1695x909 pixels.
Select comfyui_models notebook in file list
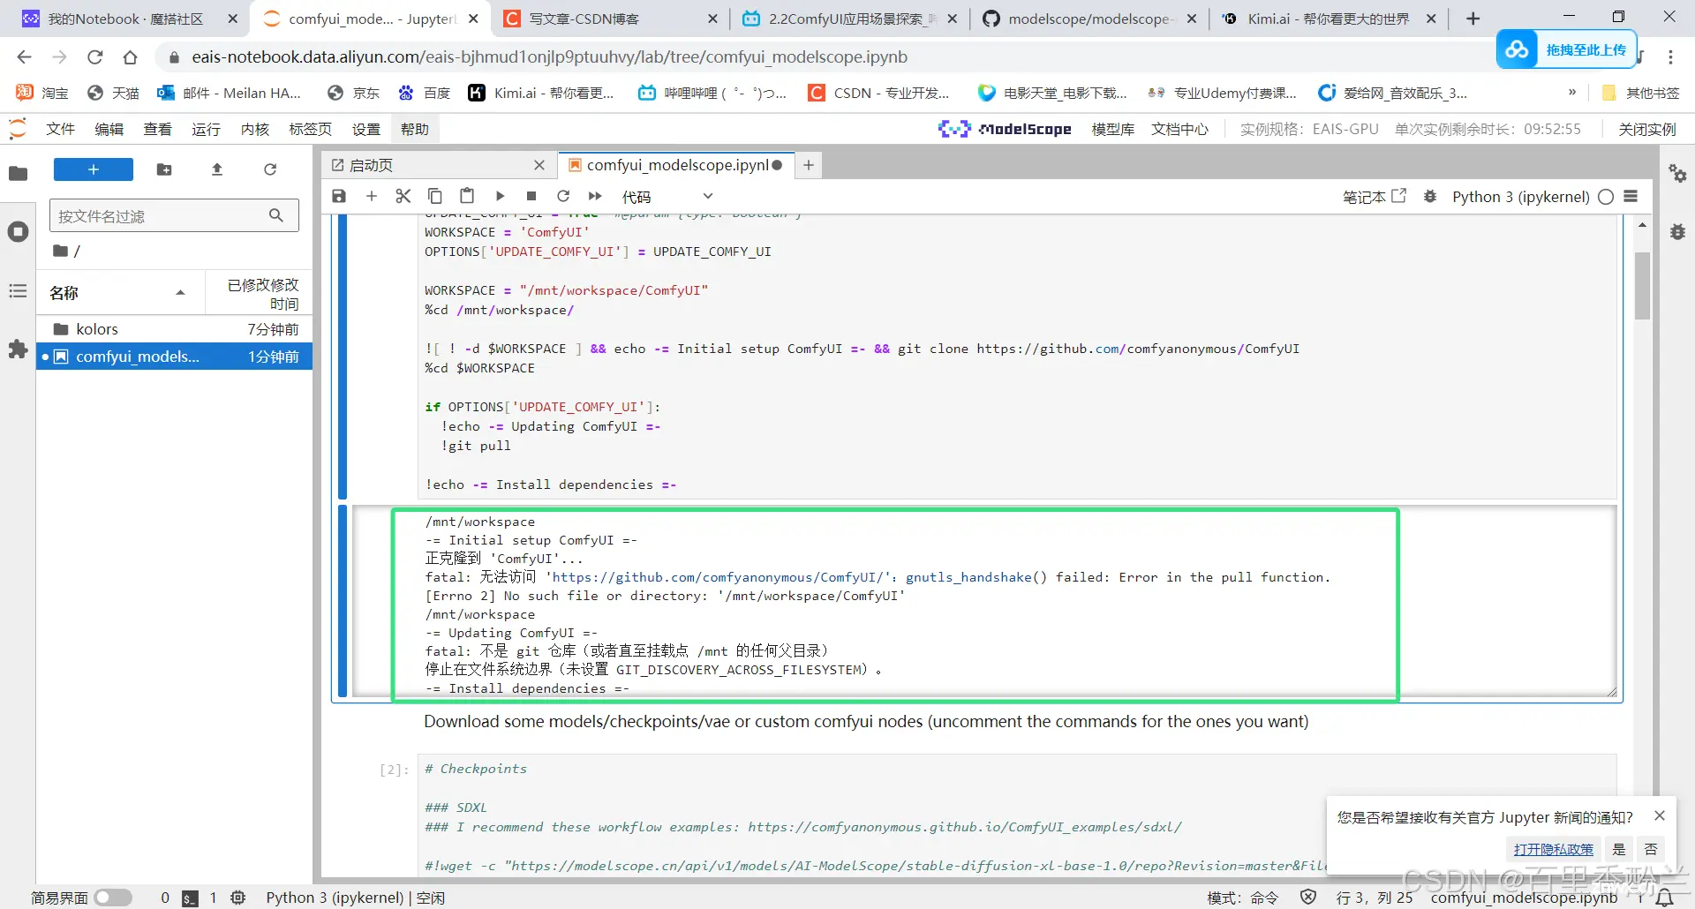click(x=174, y=357)
